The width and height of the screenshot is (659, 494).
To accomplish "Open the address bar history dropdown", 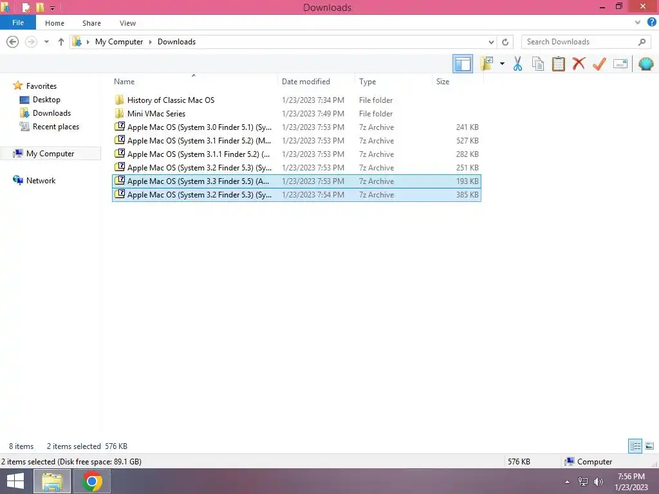I will [x=491, y=42].
